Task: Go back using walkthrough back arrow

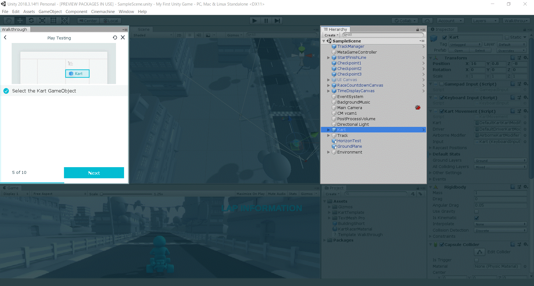Action: 5,37
